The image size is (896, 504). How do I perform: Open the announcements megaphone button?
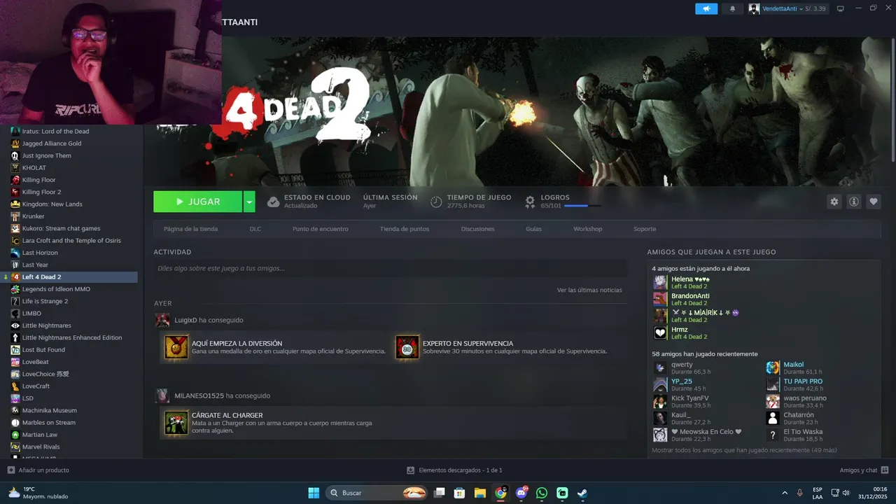(x=706, y=8)
